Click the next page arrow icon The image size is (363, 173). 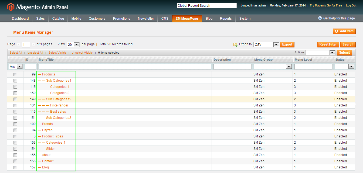pos(33,44)
